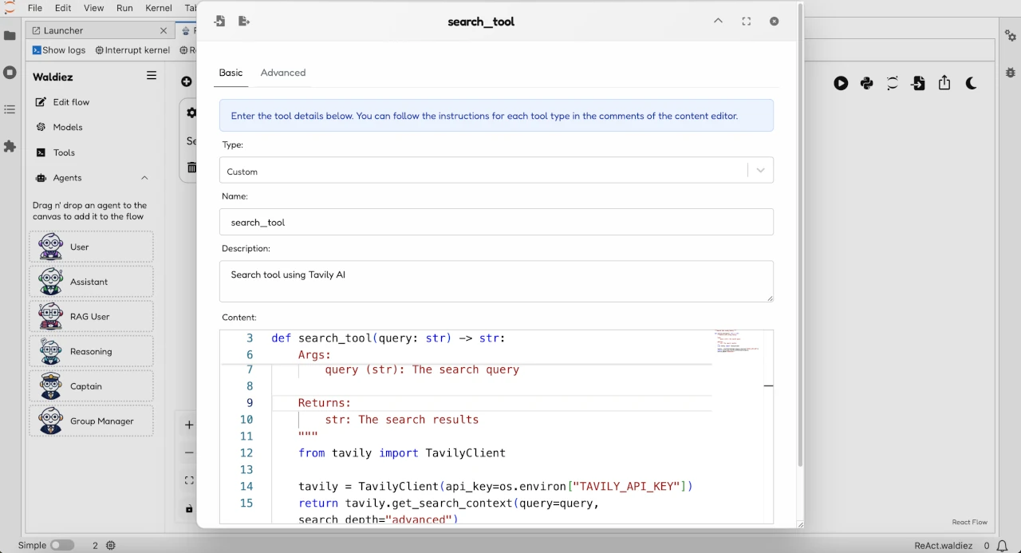Screen dimensions: 1021x553
Task: Interrupt kernel from the notebook toolbar
Action: [x=132, y=49]
